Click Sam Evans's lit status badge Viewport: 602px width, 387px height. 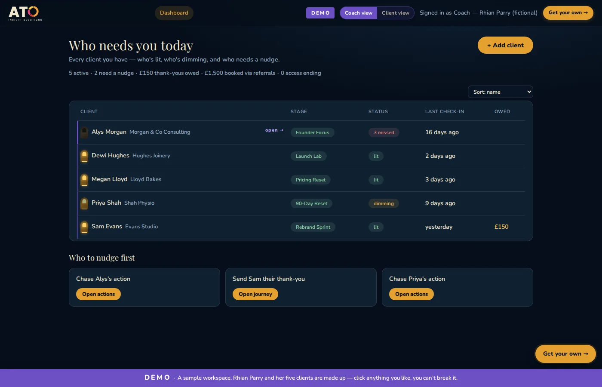click(376, 227)
